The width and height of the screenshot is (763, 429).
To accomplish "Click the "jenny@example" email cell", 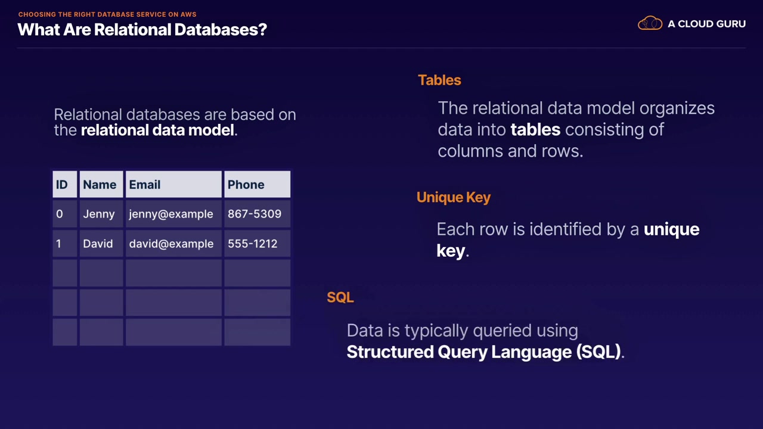I will point(171,214).
